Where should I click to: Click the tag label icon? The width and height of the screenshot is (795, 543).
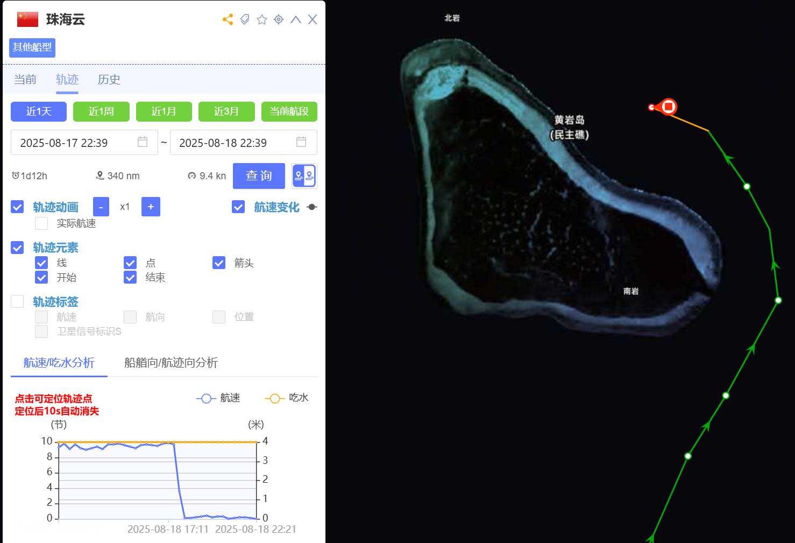(x=245, y=20)
